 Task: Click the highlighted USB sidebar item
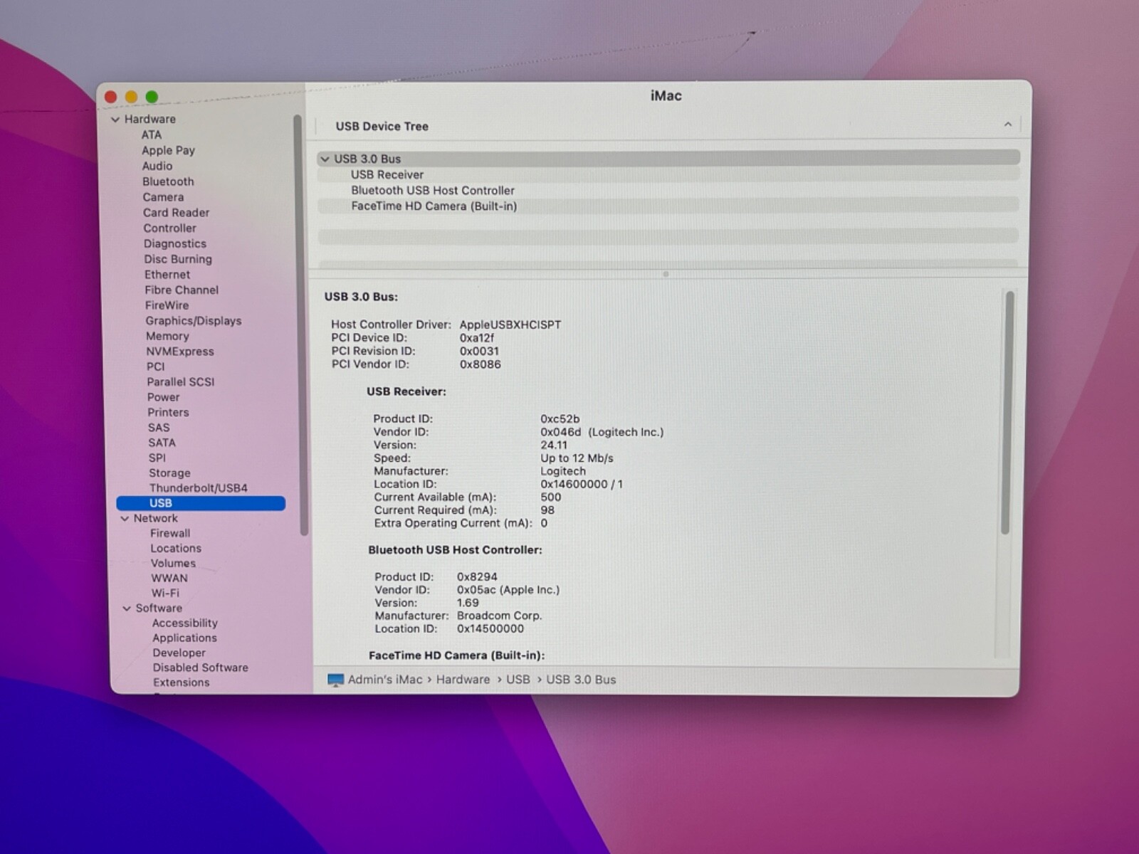pyautogui.click(x=201, y=503)
